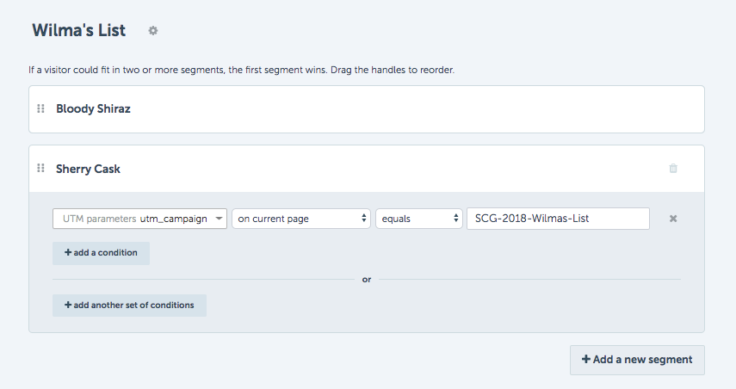Click the Wilma's List title
736x389 pixels.
pos(79,30)
